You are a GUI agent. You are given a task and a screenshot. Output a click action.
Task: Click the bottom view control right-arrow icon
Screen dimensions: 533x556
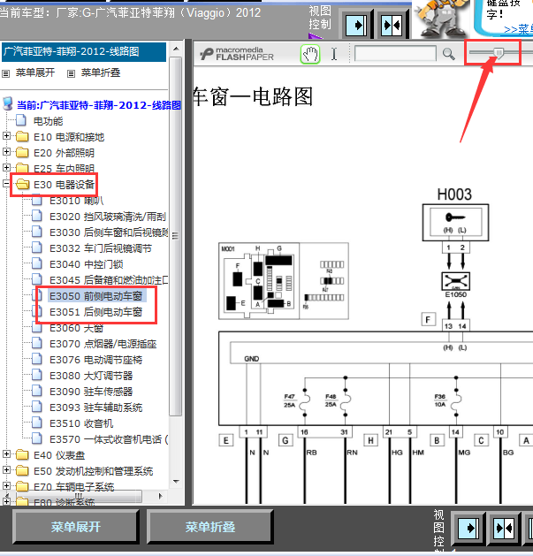click(x=468, y=529)
